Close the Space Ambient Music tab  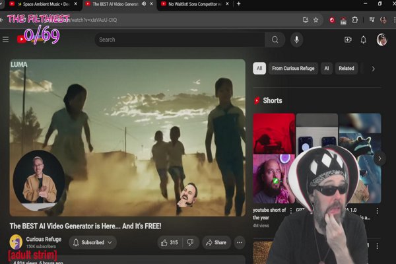[75, 4]
